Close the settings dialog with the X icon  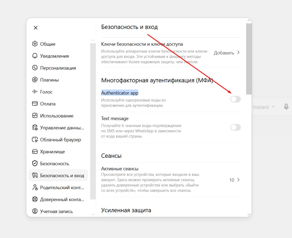[x=36, y=28]
